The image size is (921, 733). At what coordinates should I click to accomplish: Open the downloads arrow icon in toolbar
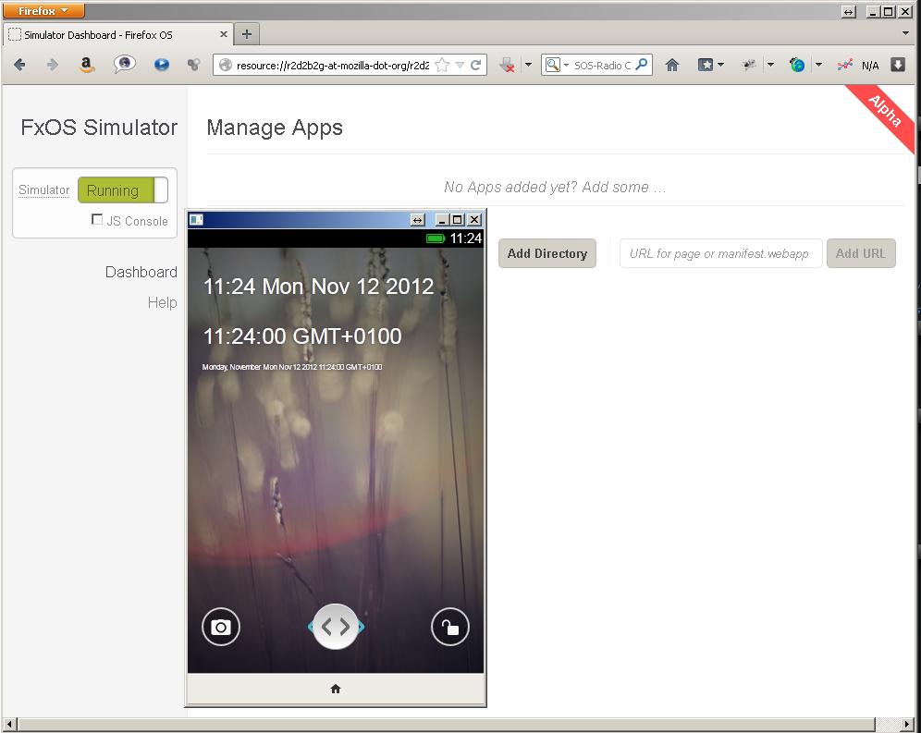(897, 65)
